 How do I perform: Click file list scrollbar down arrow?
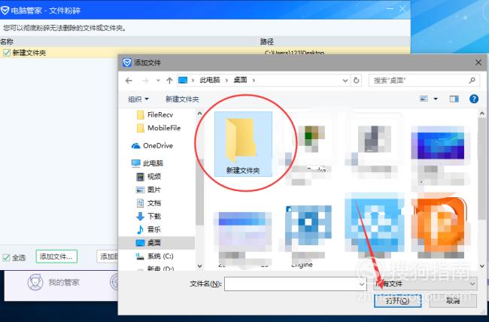pos(481,266)
